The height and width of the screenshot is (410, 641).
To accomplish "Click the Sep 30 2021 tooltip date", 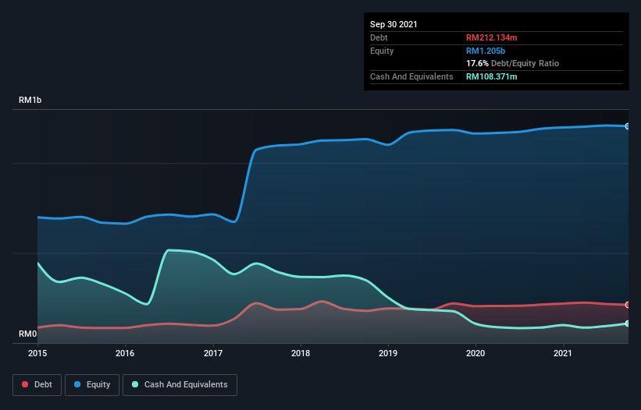I will [394, 24].
